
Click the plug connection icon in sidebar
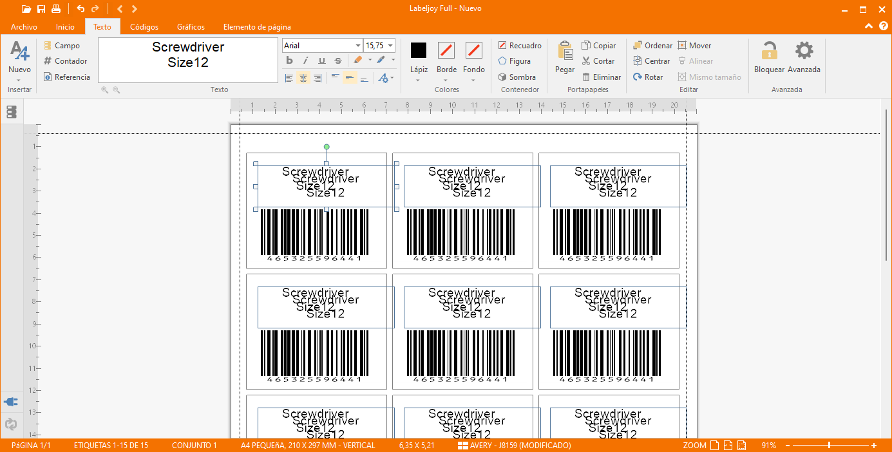click(11, 402)
